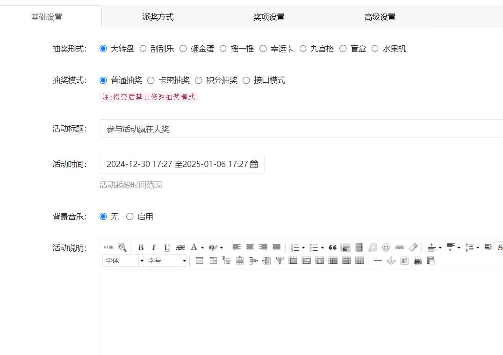The image size is (503, 355).
Task: Insert a table using the table icon
Action: coord(199,261)
